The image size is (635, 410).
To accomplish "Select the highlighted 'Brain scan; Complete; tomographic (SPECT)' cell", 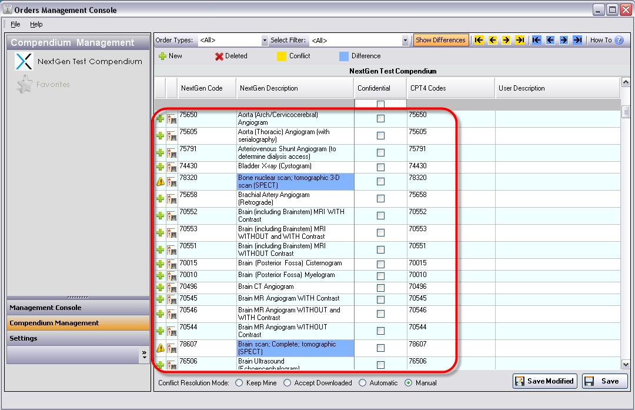I will coord(295,348).
